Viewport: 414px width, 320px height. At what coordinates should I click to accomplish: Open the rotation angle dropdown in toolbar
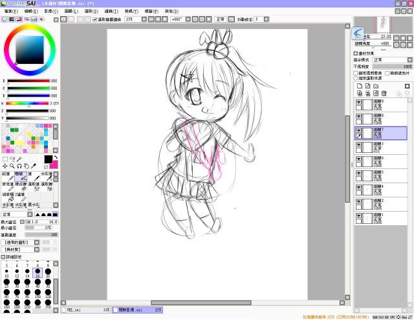click(188, 19)
